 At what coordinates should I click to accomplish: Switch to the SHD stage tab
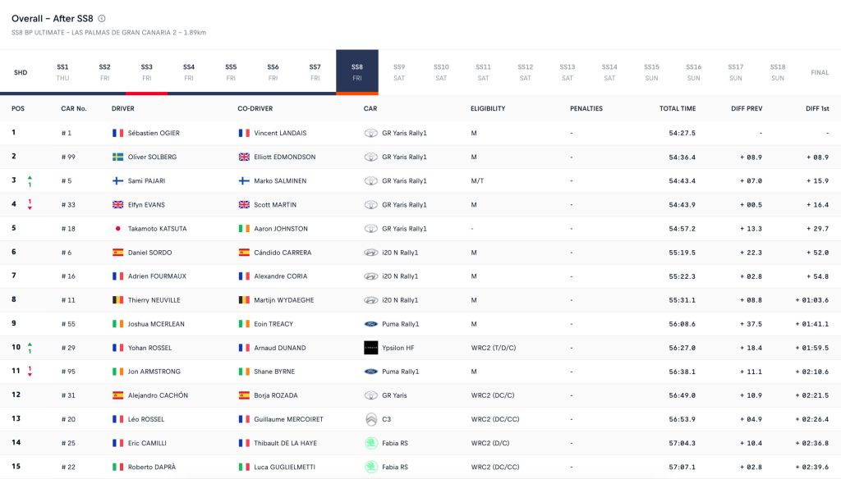pos(21,72)
